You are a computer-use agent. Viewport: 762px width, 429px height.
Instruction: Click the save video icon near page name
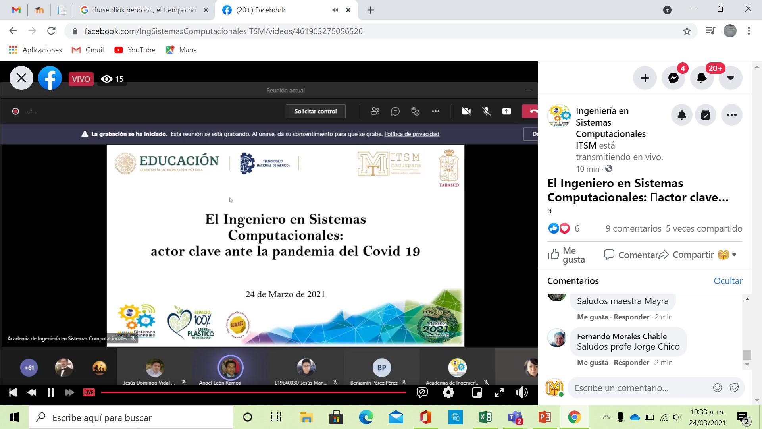tap(706, 115)
